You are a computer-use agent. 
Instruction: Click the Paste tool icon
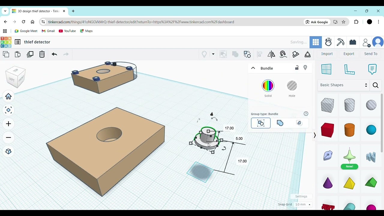(18, 54)
